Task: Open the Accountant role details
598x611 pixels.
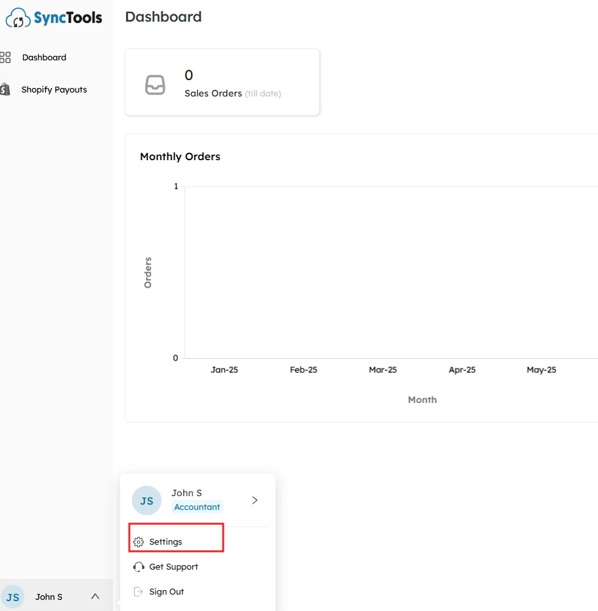Action: tap(197, 507)
